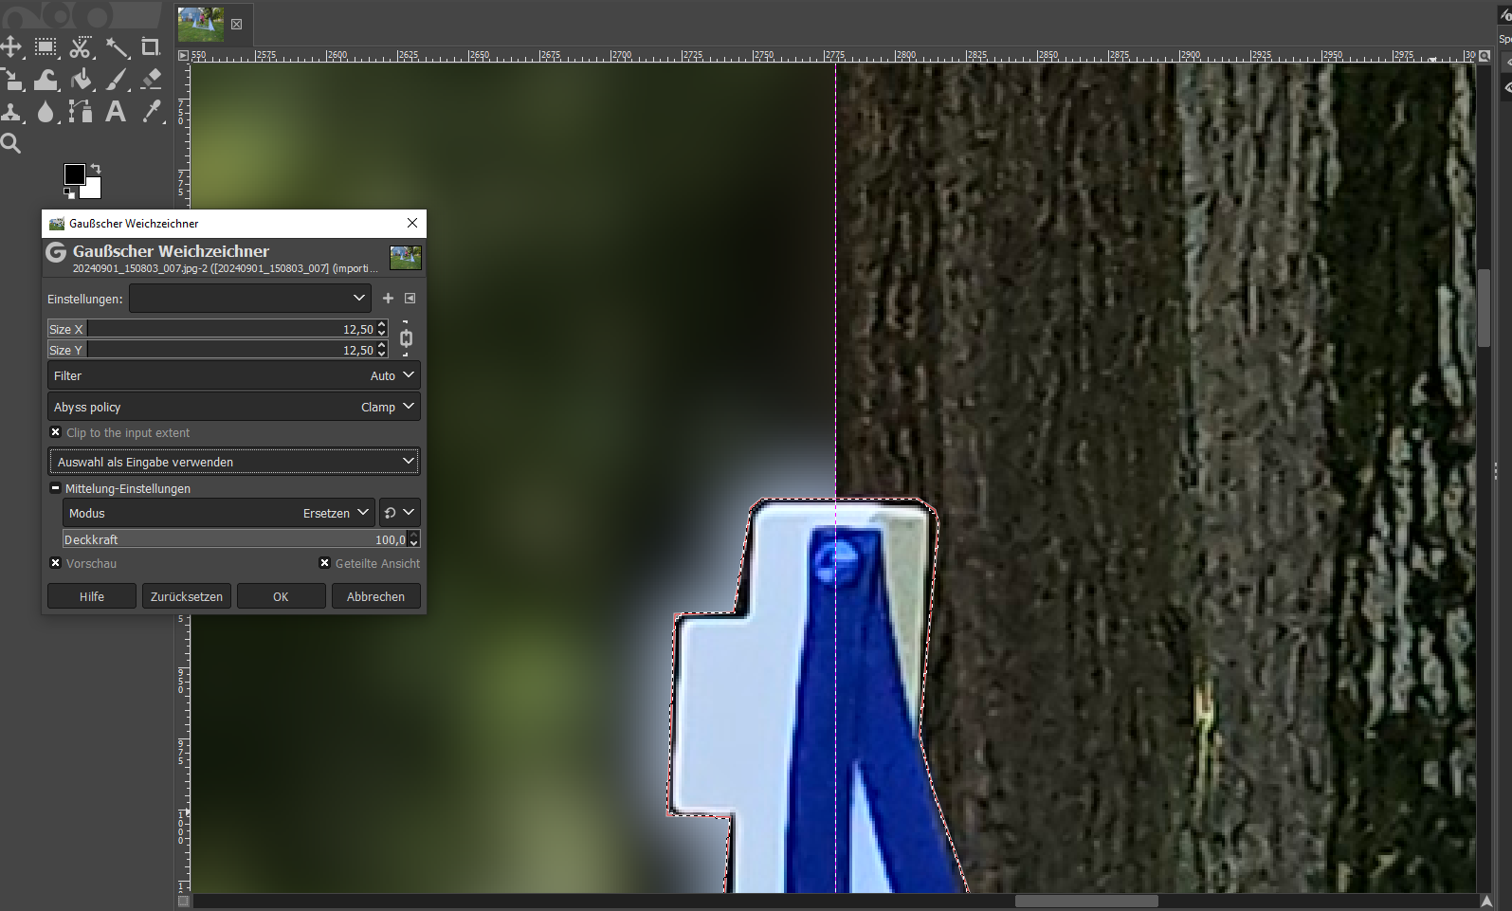Image resolution: width=1512 pixels, height=911 pixels.
Task: Pick the Bucket Fill tool
Action: click(82, 80)
